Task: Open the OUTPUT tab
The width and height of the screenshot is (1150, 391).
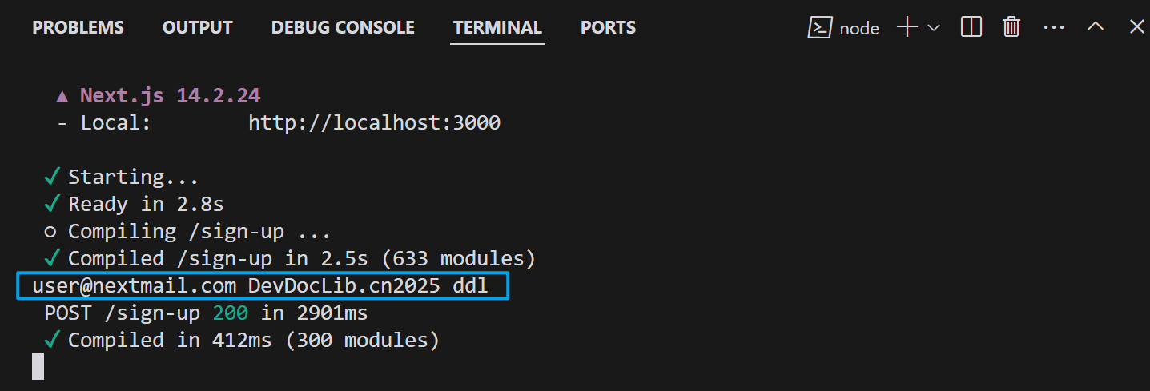Action: click(197, 27)
